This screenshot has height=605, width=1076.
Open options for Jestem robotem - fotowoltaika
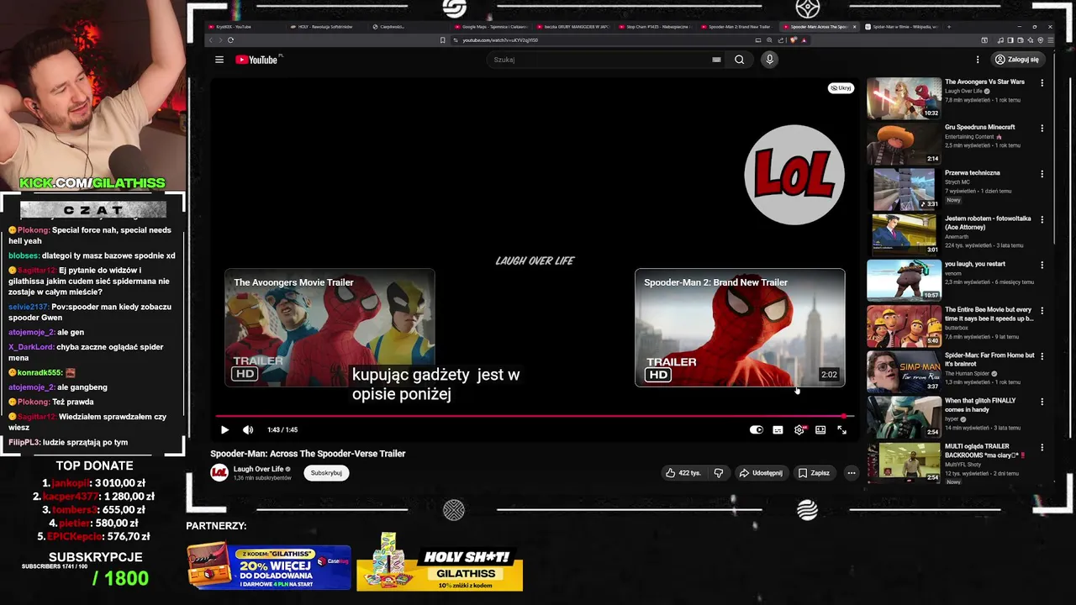pos(1042,219)
